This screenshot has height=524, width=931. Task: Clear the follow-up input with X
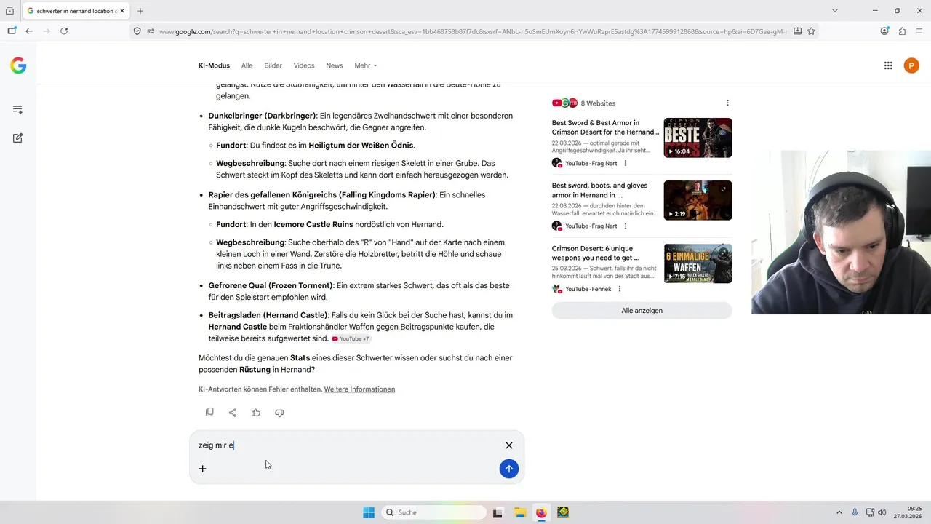point(509,445)
